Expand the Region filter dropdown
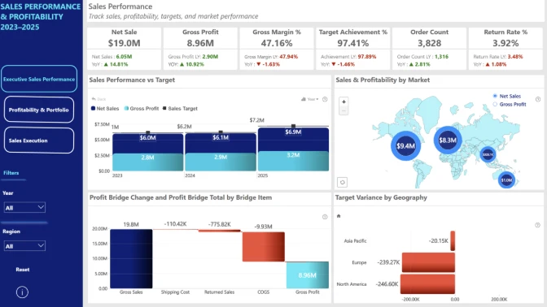This screenshot has width=547, height=307. (x=24, y=246)
